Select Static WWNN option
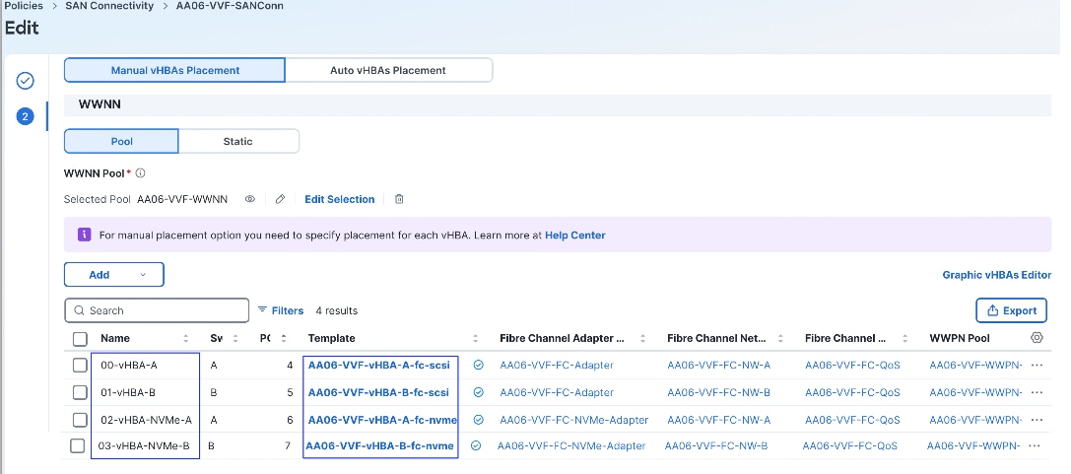 pyautogui.click(x=237, y=141)
